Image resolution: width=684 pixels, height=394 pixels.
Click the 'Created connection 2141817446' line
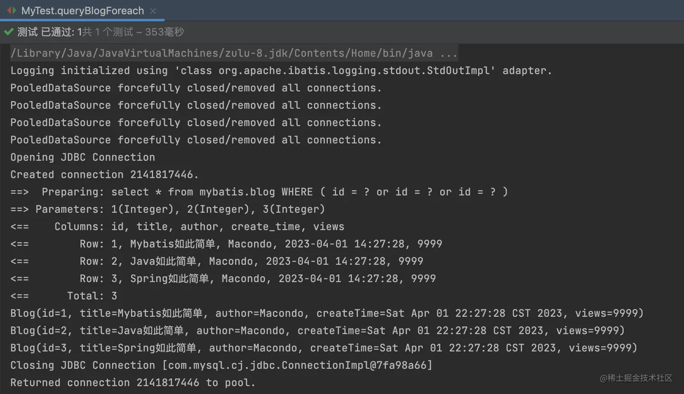[104, 174]
